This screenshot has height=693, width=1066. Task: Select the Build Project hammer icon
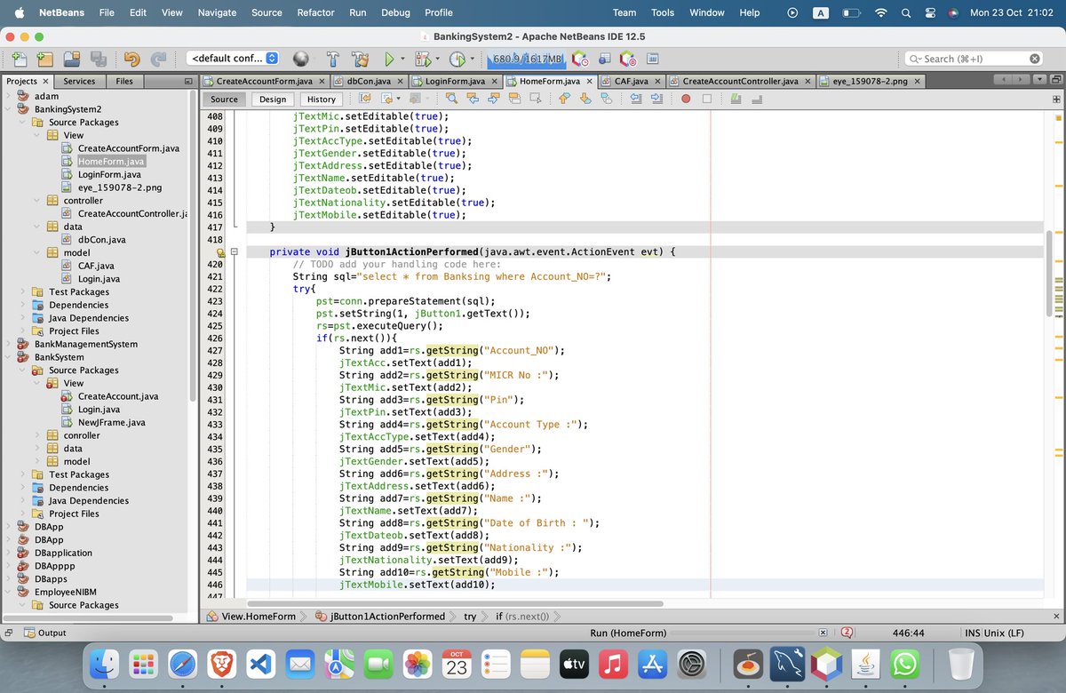pos(332,59)
